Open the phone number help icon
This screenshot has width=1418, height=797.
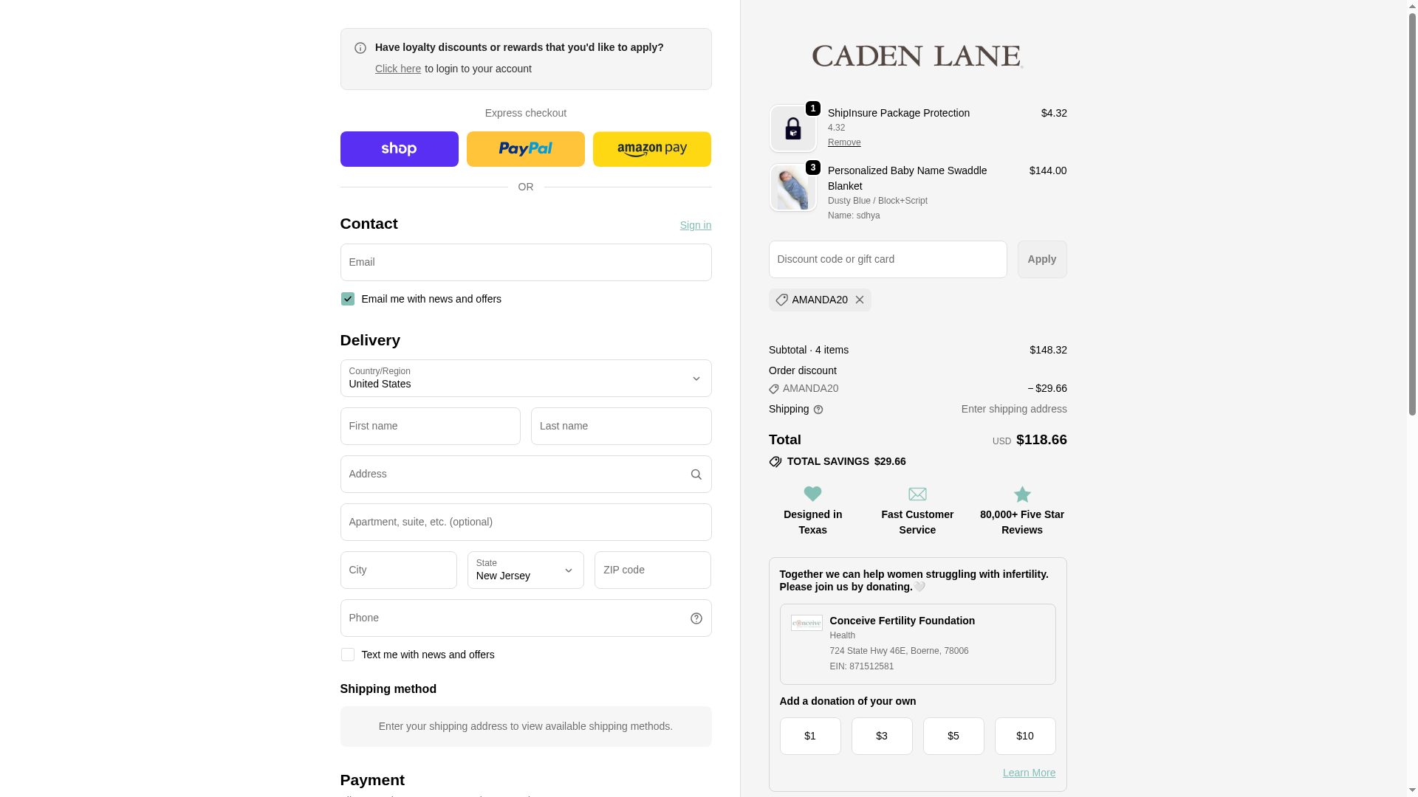click(696, 618)
